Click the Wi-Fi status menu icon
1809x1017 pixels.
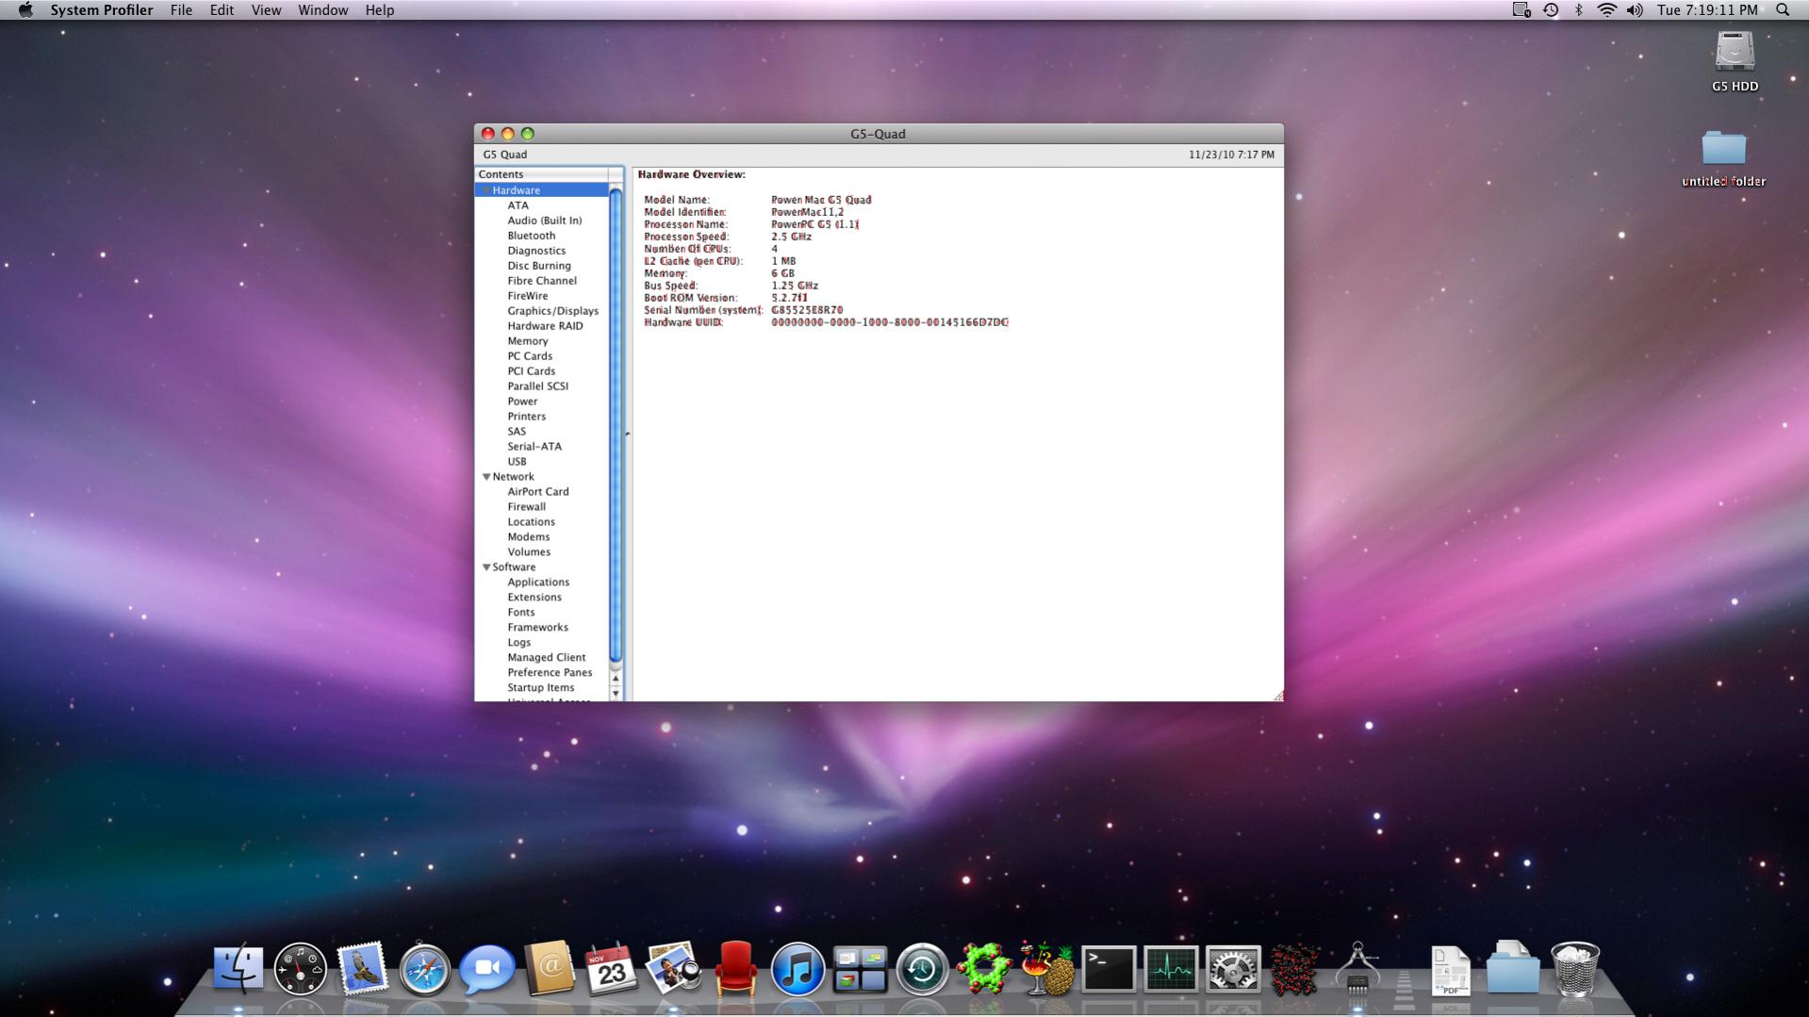1607,10
